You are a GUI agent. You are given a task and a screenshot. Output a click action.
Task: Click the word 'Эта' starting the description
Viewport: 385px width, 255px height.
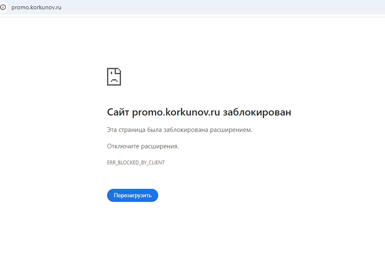[x=112, y=130]
